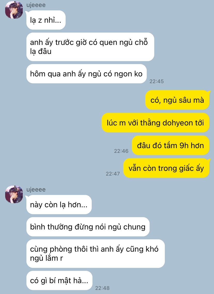214x294 pixels.
Task: Select yellow bubble "vẫn còn trong giấc ấy"
Action: point(166,168)
